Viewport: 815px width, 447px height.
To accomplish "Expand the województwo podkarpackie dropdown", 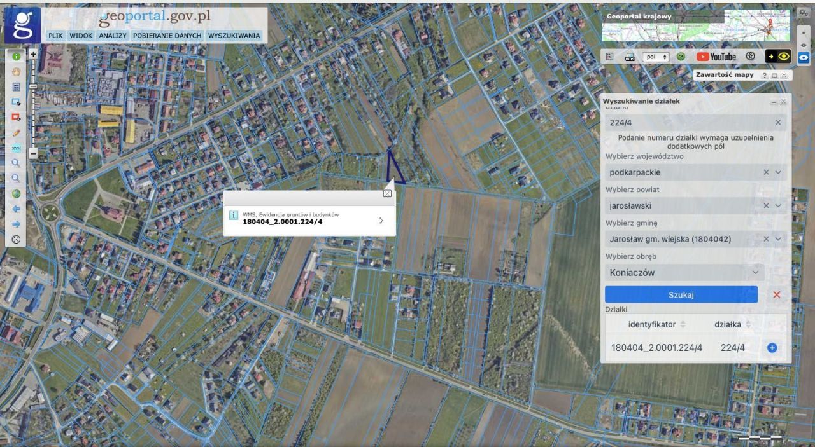I will tap(777, 172).
